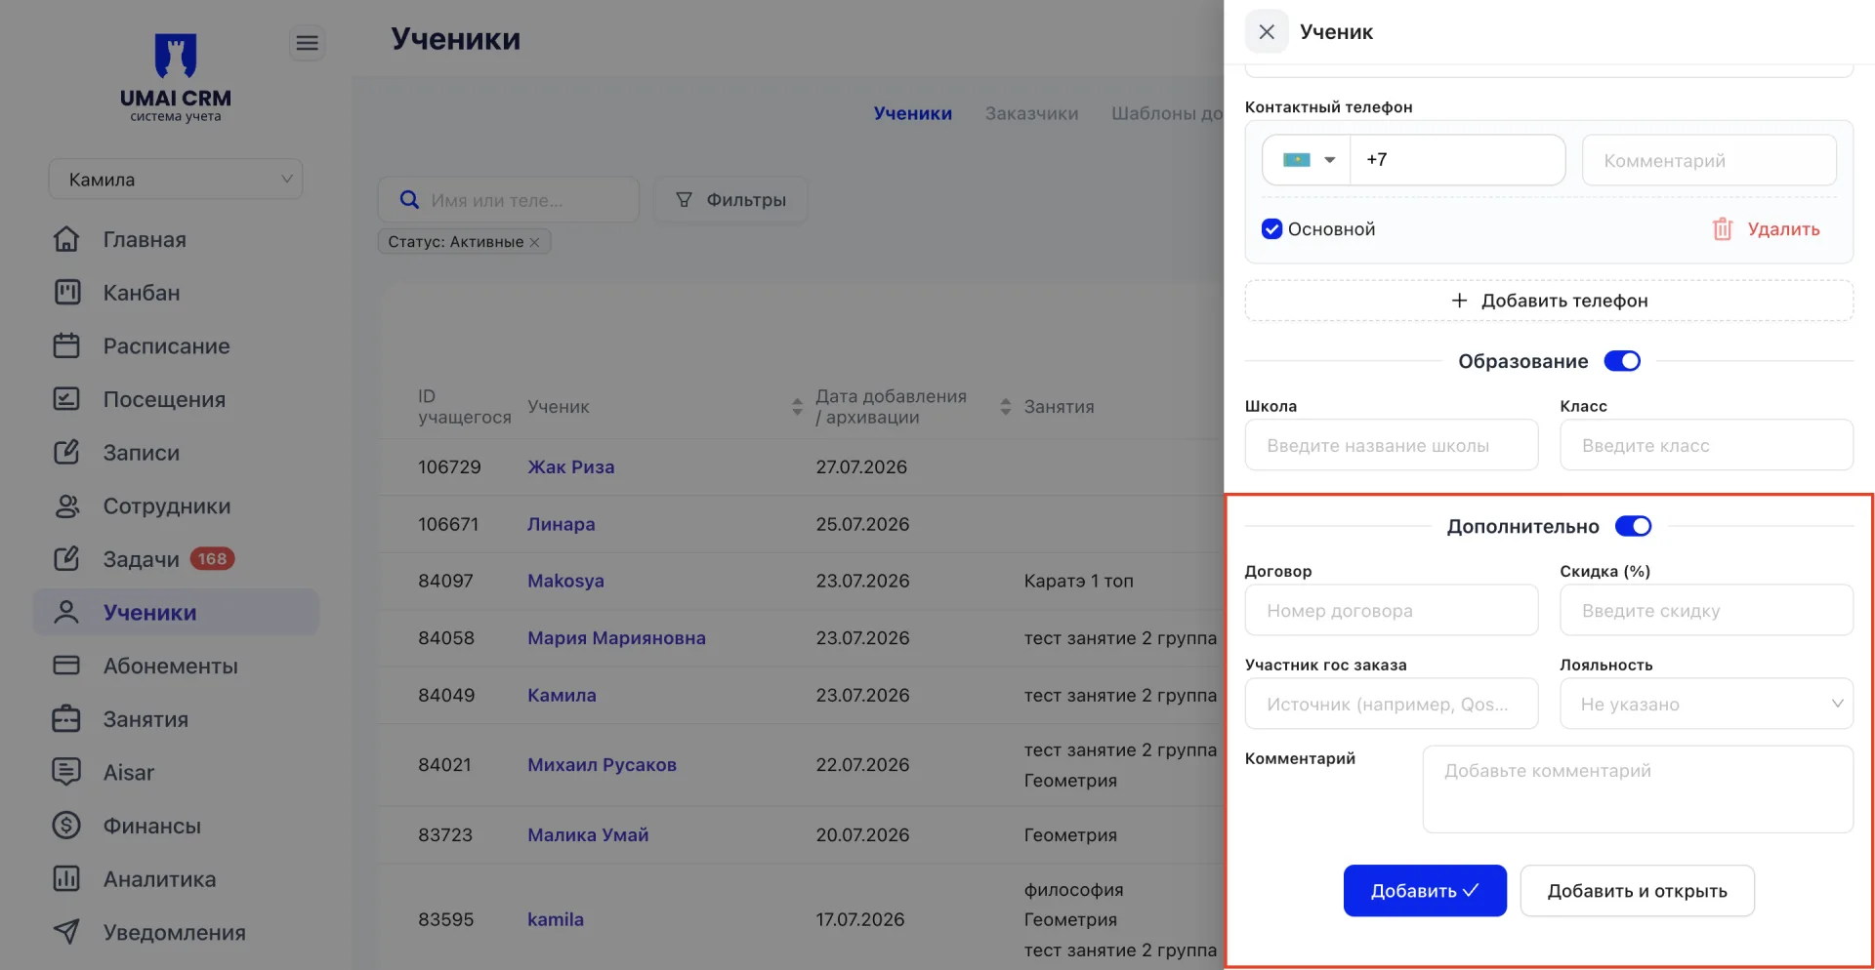
Task: Open the Камила branch dropdown
Action: 176,180
